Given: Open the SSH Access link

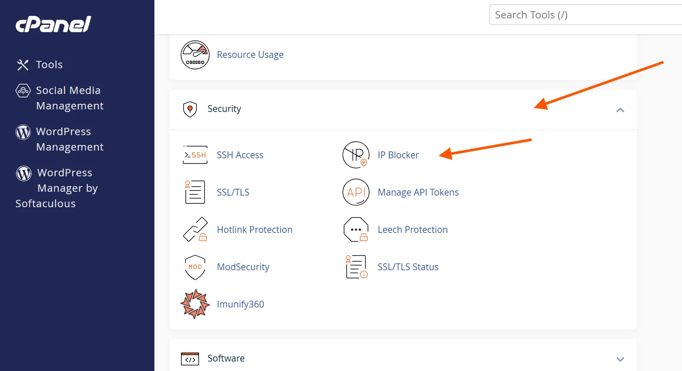Looking at the screenshot, I should tap(240, 155).
